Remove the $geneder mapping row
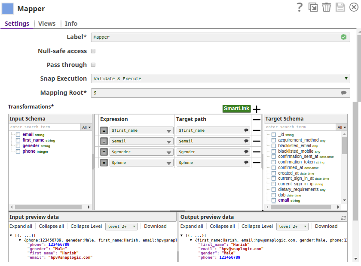 pos(256,152)
